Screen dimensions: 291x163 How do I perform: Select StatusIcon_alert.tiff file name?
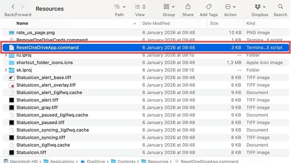[37, 100]
